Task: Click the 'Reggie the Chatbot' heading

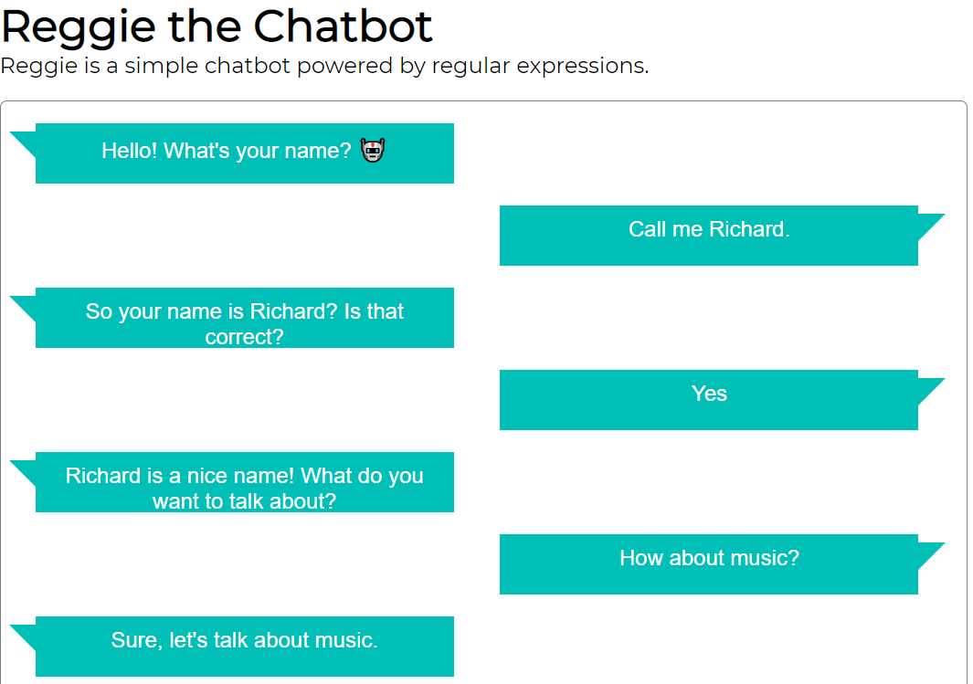Action: click(x=217, y=27)
